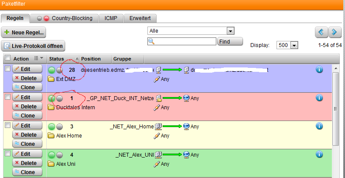This screenshot has height=178, width=345.
Task: Click the Action column list icon
Action: coord(36,58)
